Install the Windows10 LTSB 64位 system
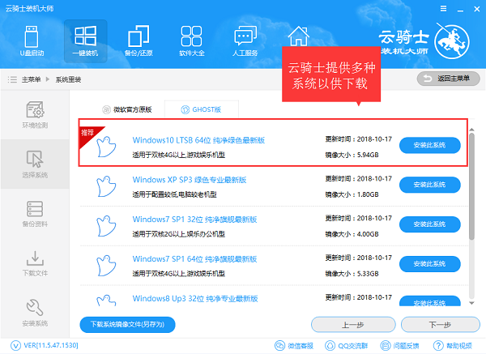 click(x=429, y=145)
